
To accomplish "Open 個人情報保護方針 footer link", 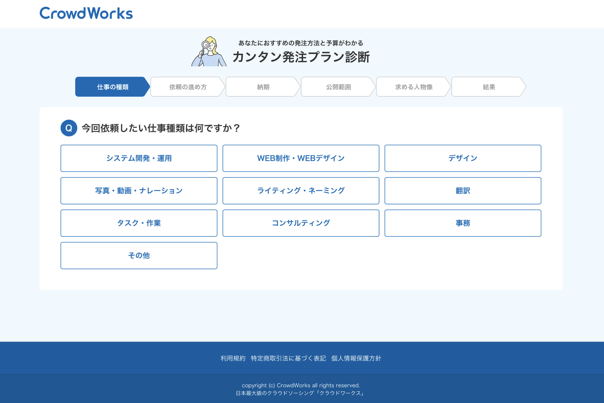I will click(x=356, y=358).
